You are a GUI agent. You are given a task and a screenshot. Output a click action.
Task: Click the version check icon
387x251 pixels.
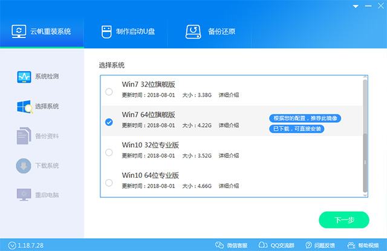(x=12, y=246)
